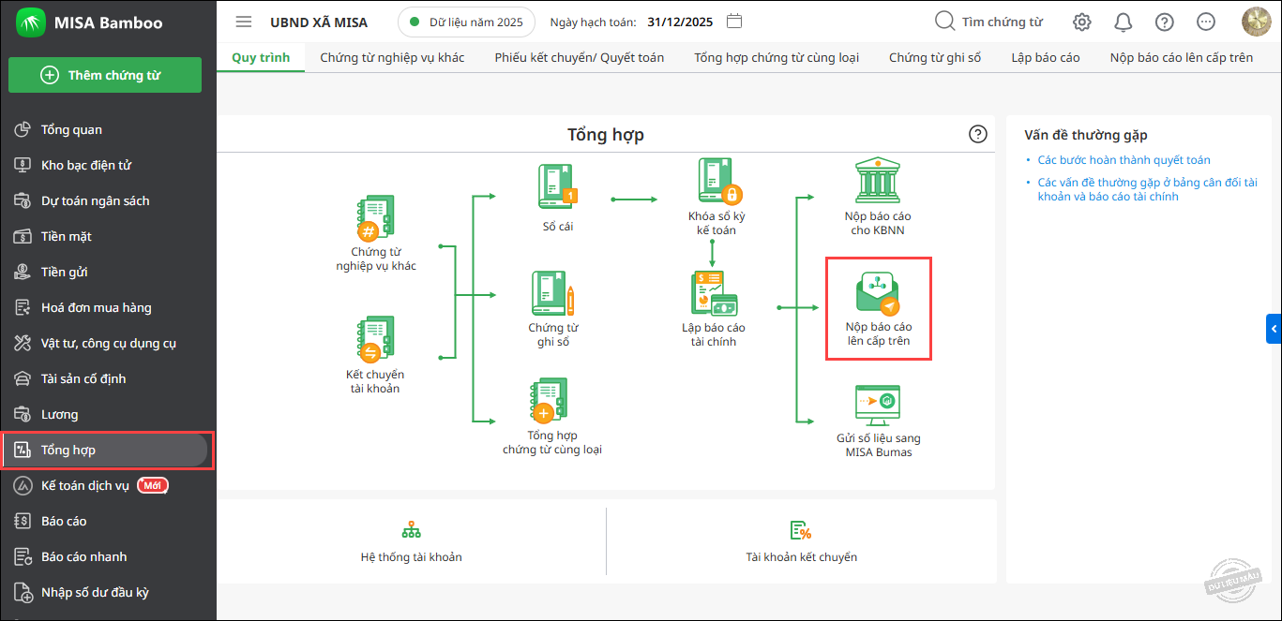Screen dimensions: 1282x621
Task: Open link Các bước hoàn thành quyết toán
Action: 1124,160
